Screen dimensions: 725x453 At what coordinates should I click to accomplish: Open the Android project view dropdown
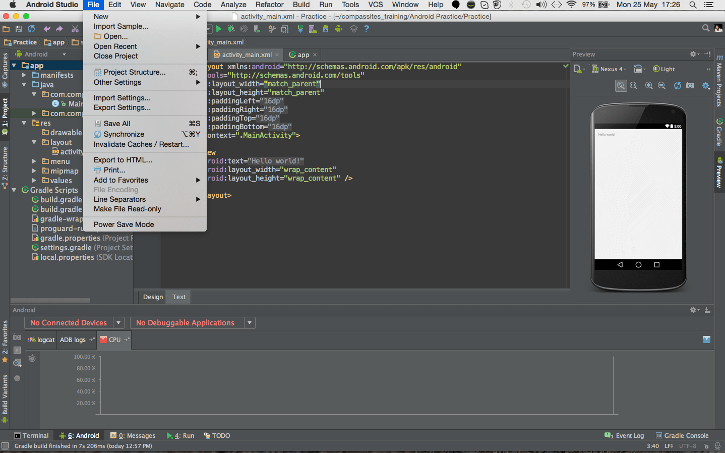click(40, 54)
